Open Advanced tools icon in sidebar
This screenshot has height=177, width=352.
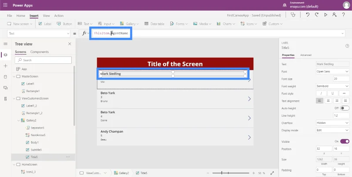[6, 99]
